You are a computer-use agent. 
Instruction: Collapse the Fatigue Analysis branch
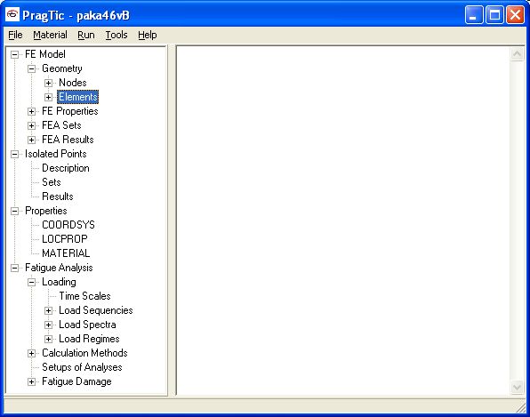coord(14,268)
